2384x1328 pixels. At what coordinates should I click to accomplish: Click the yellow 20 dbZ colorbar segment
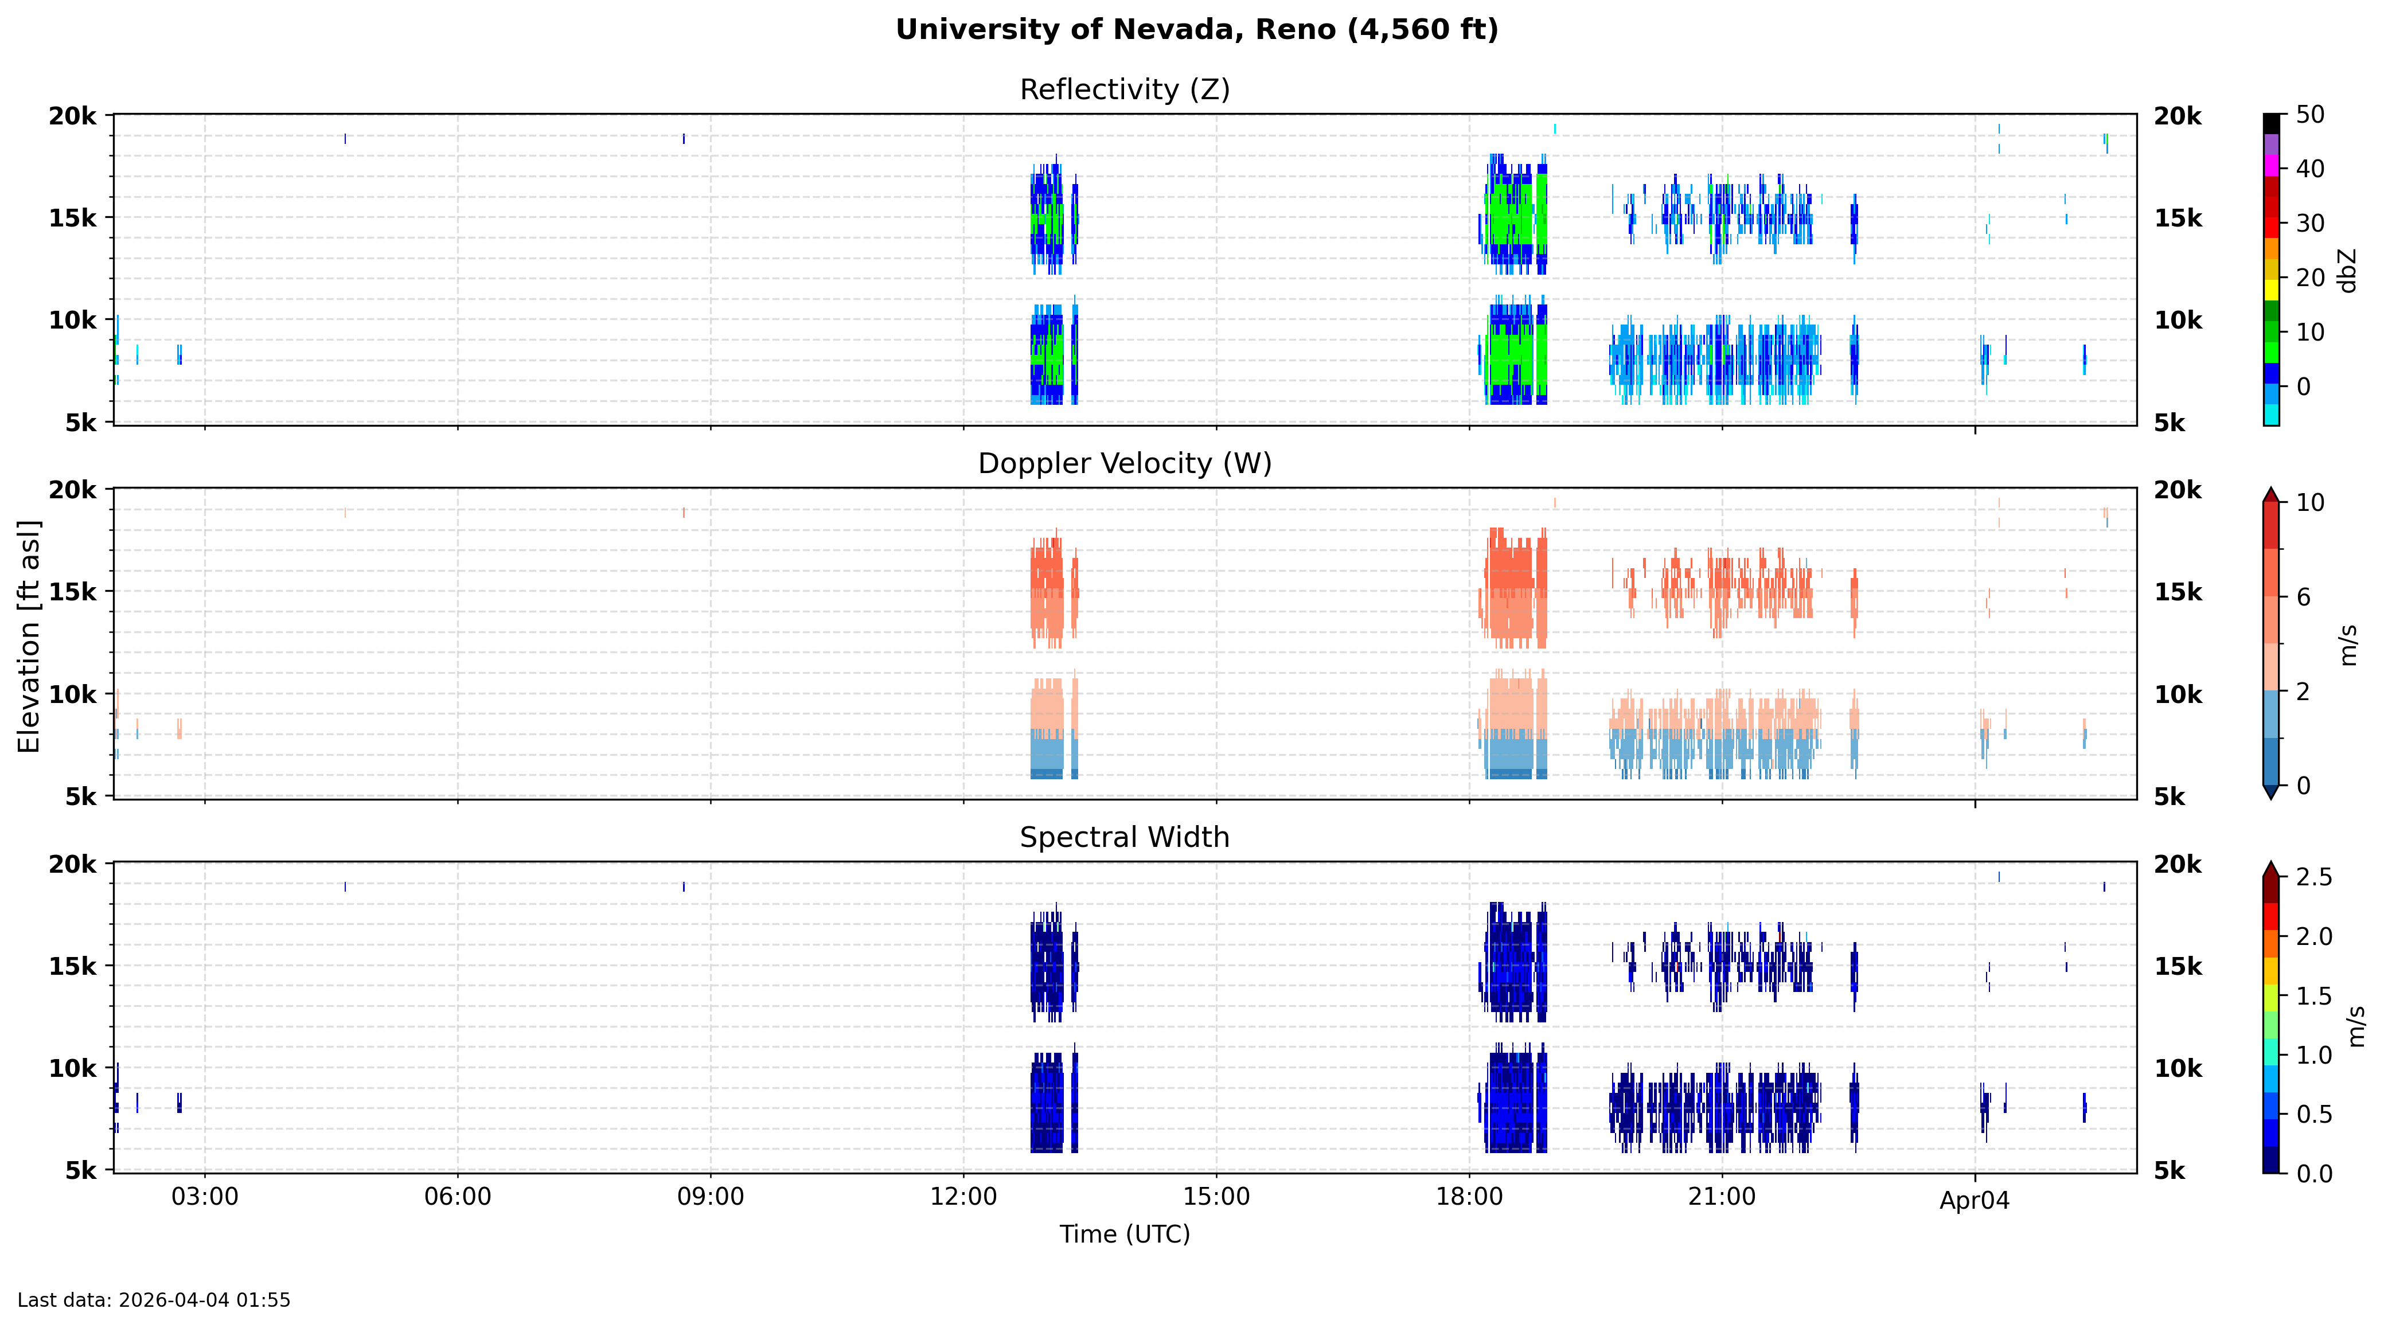click(x=2271, y=289)
